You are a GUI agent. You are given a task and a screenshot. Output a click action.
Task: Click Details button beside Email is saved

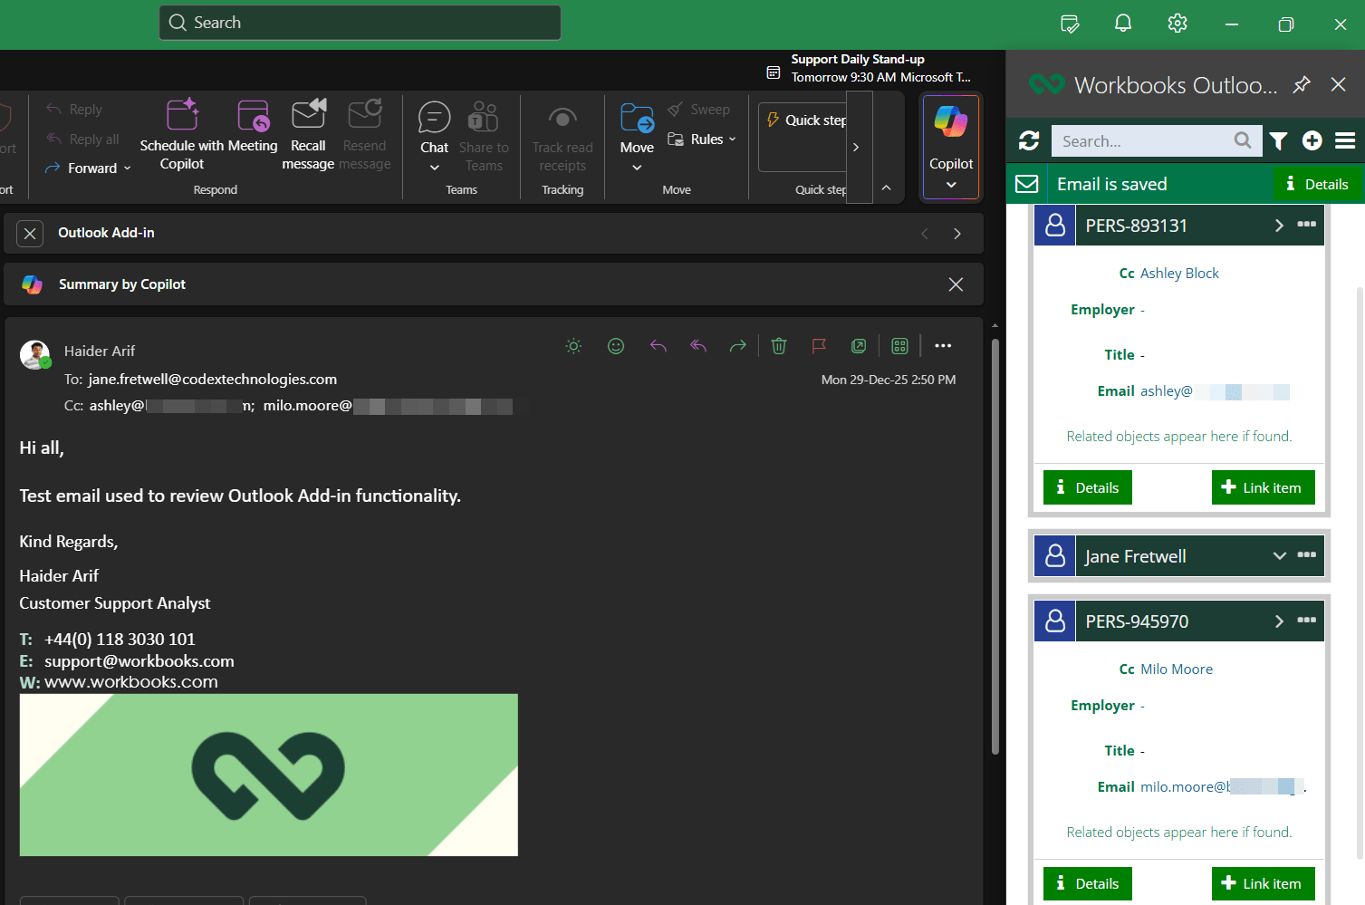1317,184
